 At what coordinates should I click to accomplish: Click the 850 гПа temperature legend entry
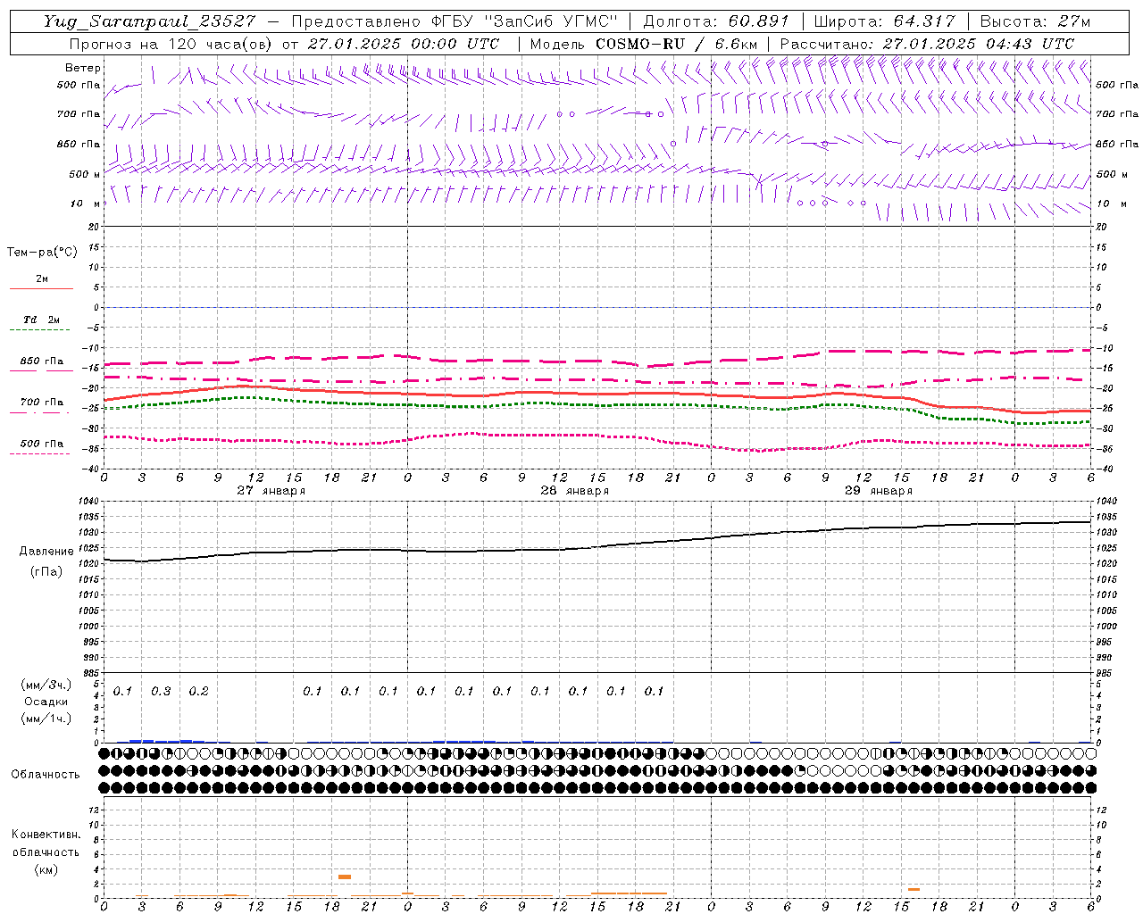(41, 364)
